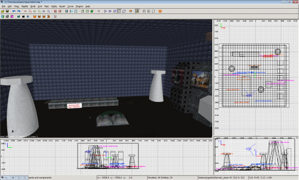Open the Edit menu

coord(10,6)
